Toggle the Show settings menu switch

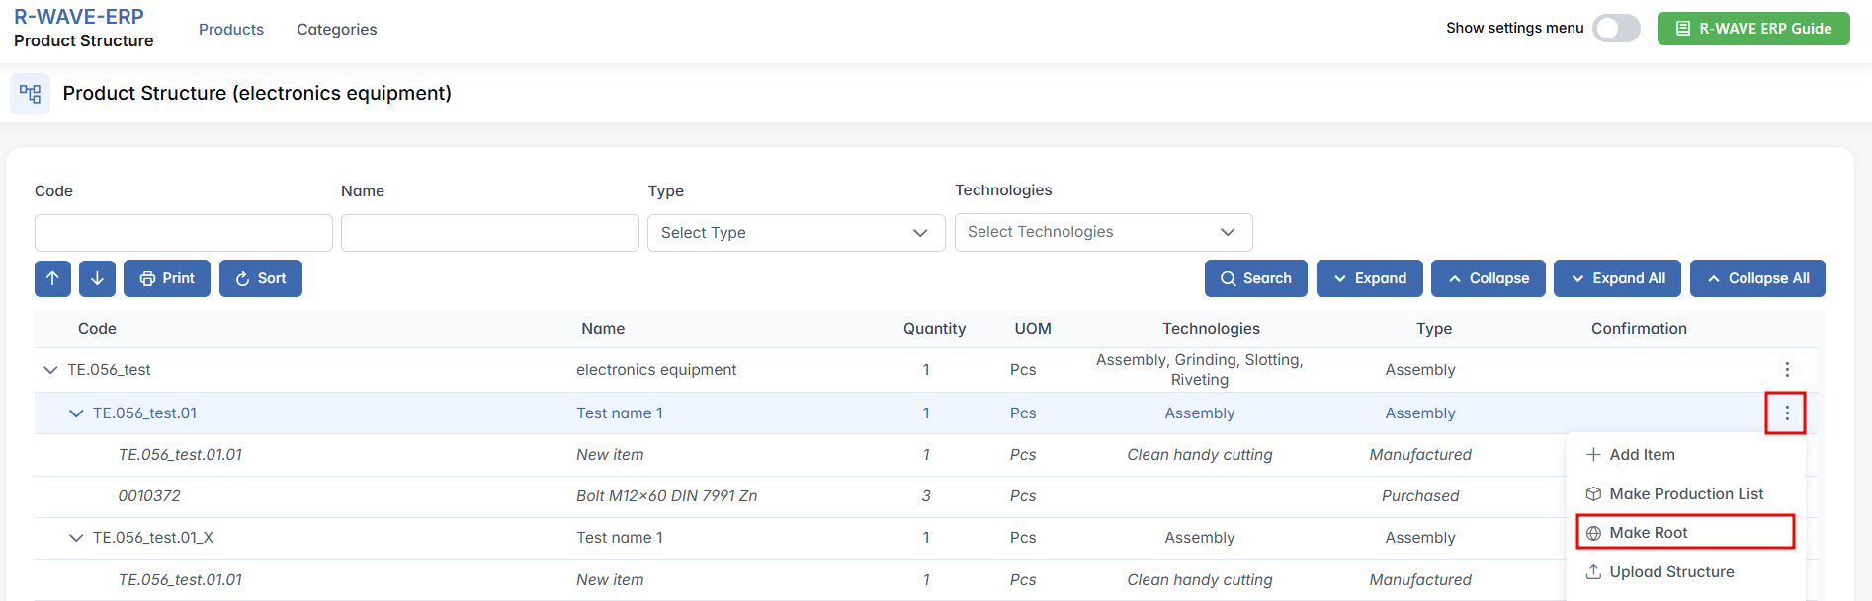(x=1615, y=29)
